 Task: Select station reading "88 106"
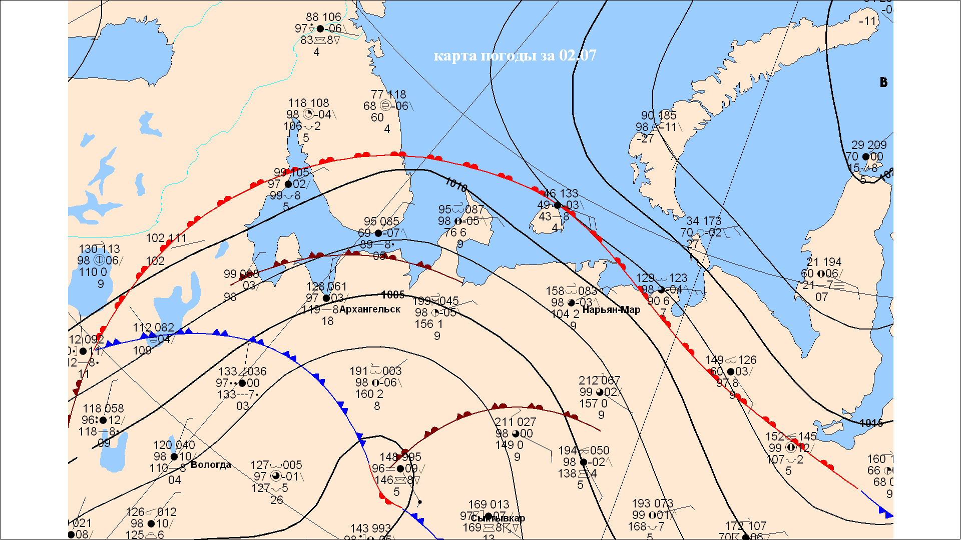(x=323, y=17)
